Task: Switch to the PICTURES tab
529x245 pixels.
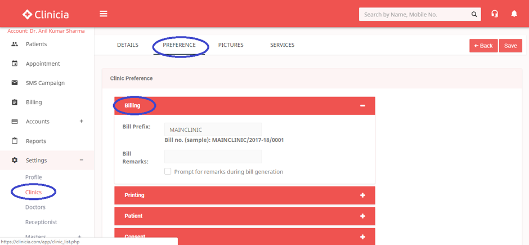Action: pyautogui.click(x=231, y=45)
